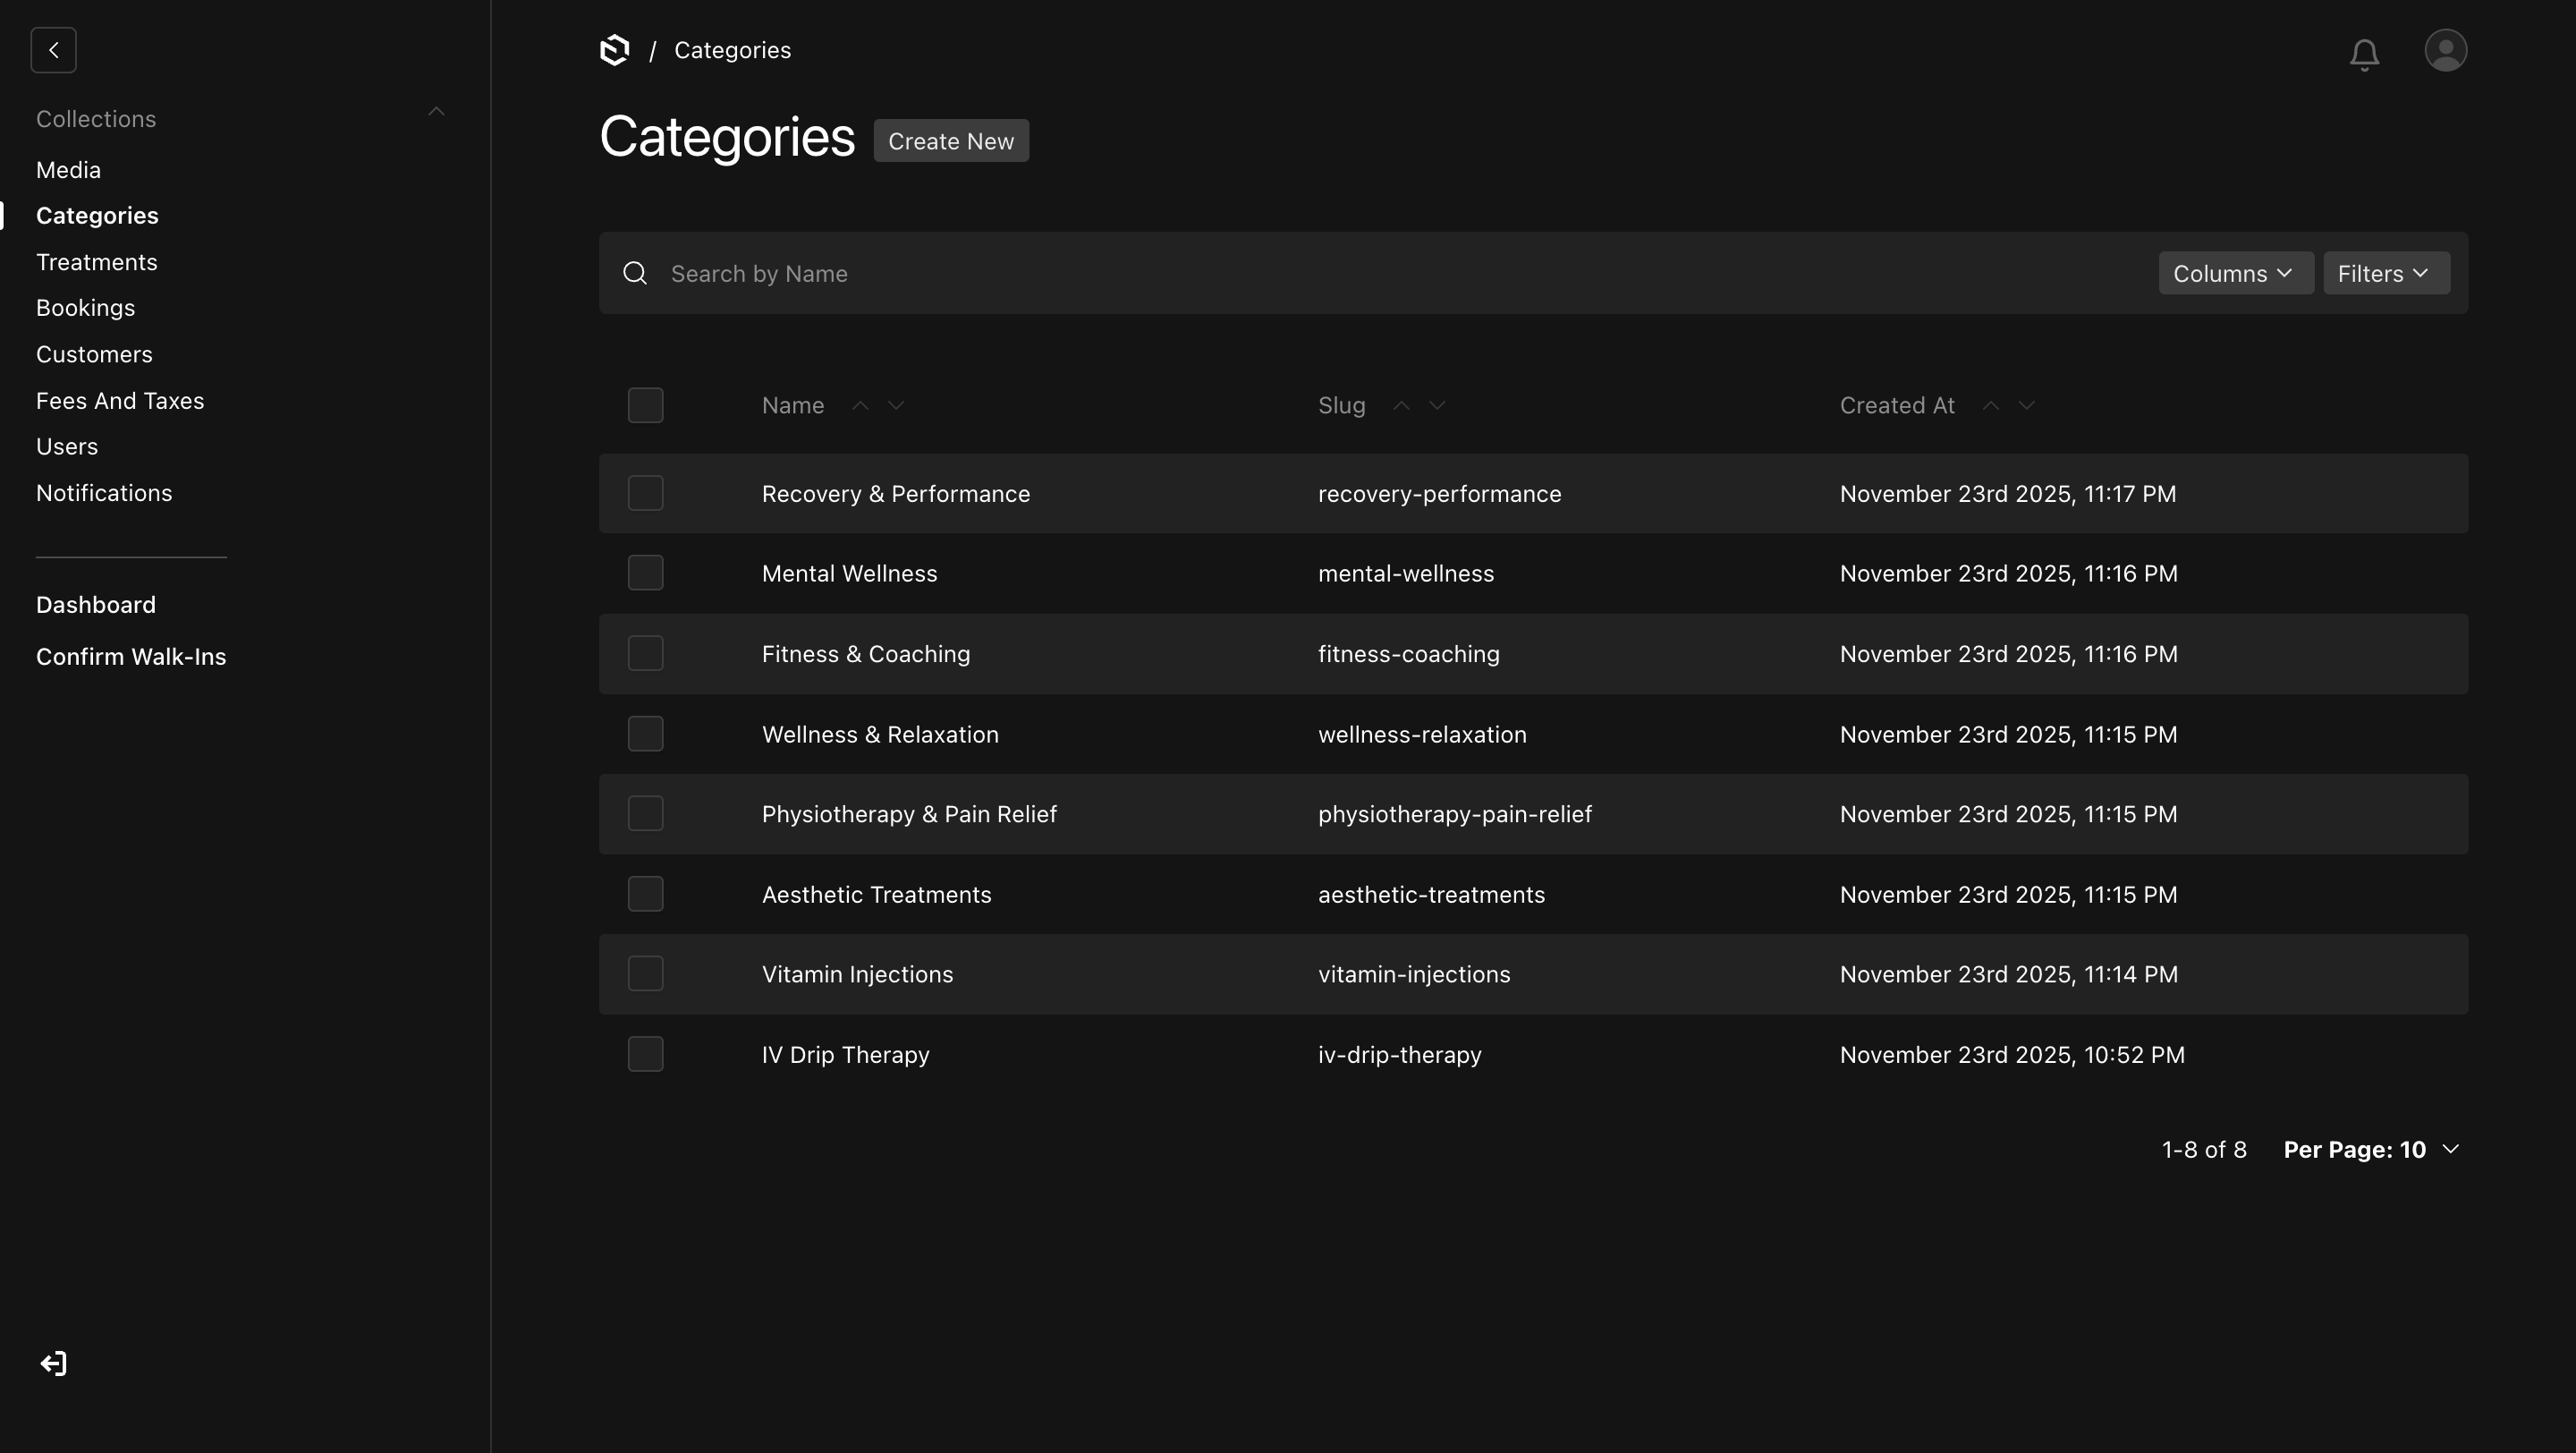Click the back arrow at the top left
This screenshot has width=2576, height=1453.
53,50
